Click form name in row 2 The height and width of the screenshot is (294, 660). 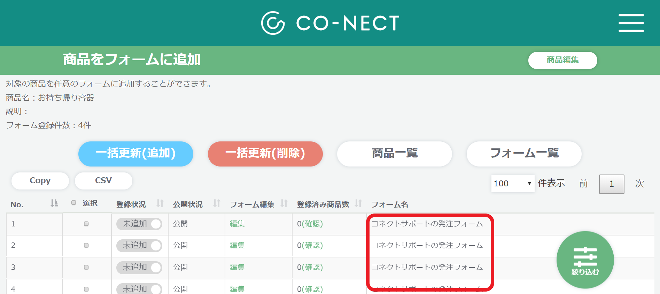pos(427,245)
